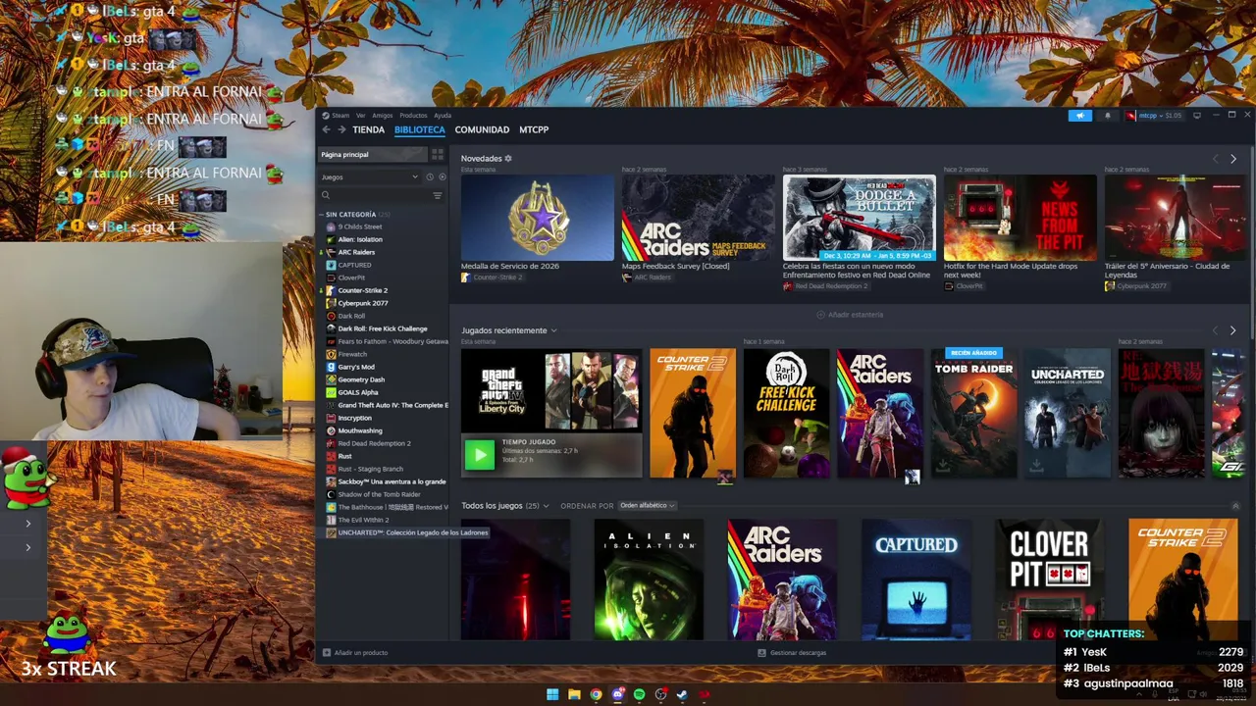The image size is (1256, 706).
Task: Open the Clover Pit cover in Todos los juegos
Action: 1049,580
